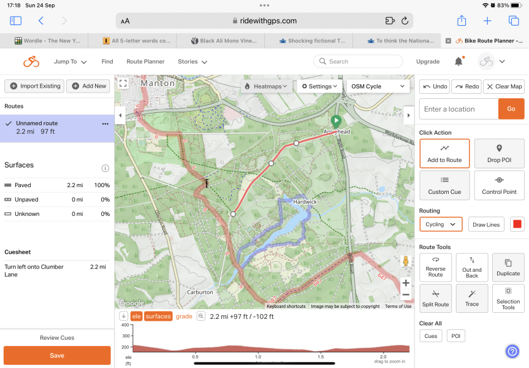Image resolution: width=529 pixels, height=368 pixels.
Task: Open the Safari reader text size menu
Action: [125, 21]
